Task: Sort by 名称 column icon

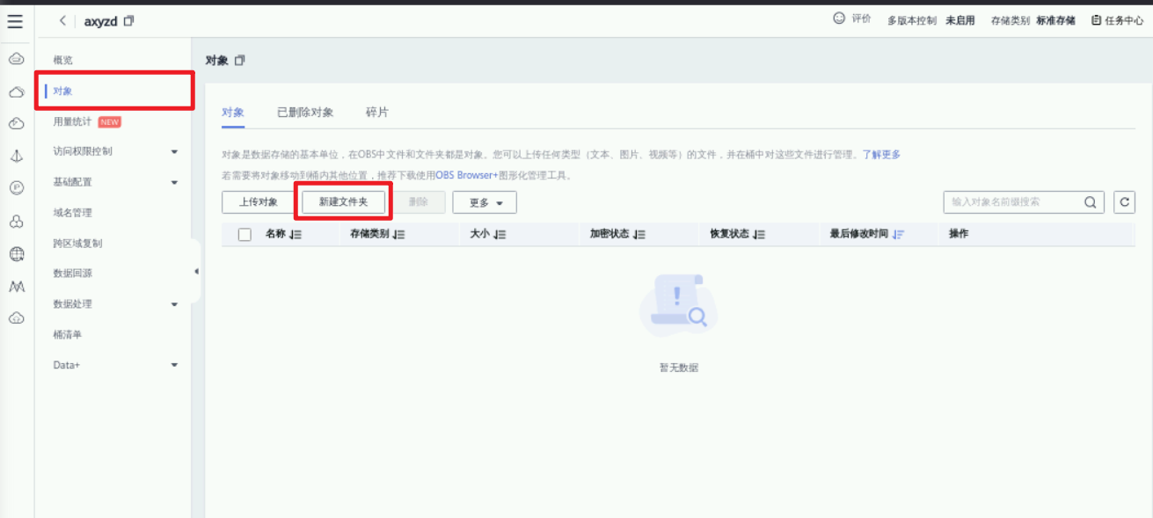Action: point(296,235)
